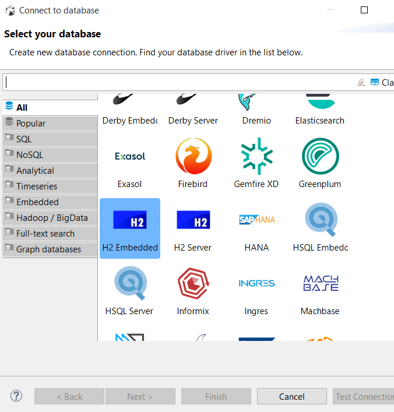Switch to the Popular category

(50, 123)
